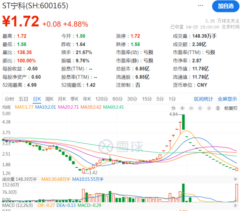Screen dimensions: 240x211
Task: Zoom in the K-line chart with plus icon
Action: pyautogui.click(x=182, y=108)
